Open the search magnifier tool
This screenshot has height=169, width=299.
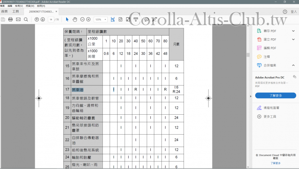click(26, 19)
